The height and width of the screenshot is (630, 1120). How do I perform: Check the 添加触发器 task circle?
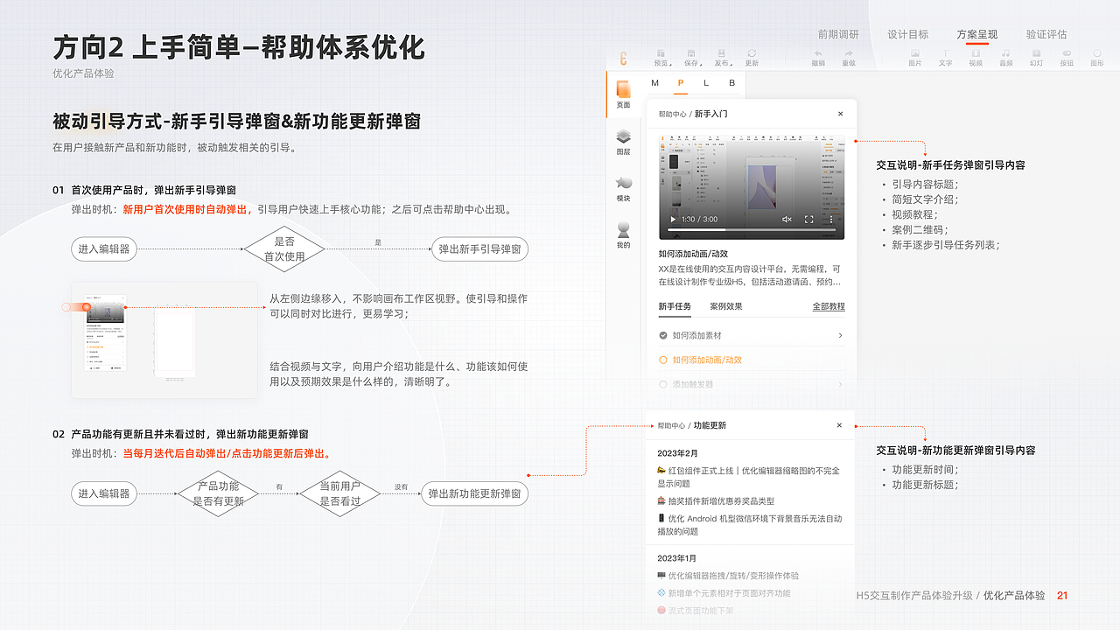click(x=662, y=383)
